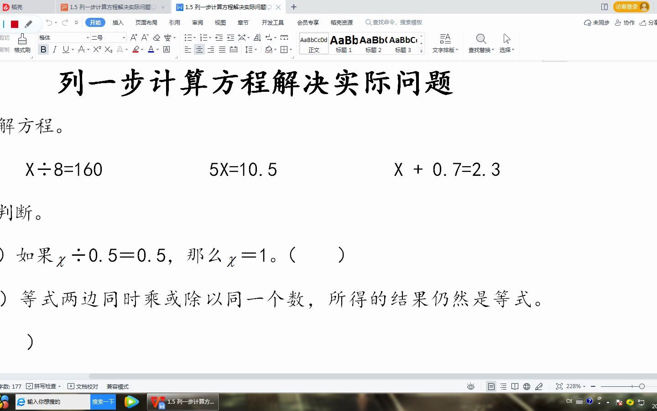This screenshot has height=411, width=657.
Task: Open the 页面布局 ribbon tab
Action: (x=146, y=22)
